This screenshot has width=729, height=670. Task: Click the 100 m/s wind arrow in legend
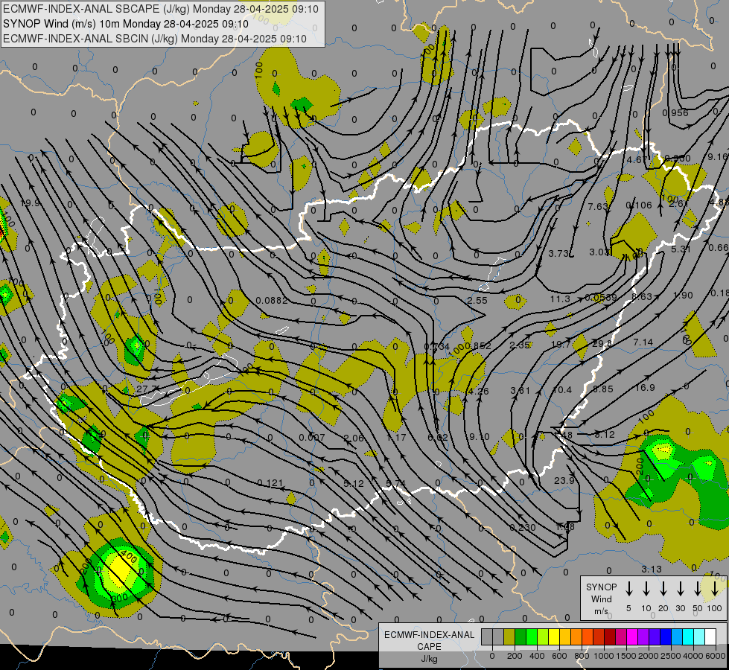click(715, 588)
